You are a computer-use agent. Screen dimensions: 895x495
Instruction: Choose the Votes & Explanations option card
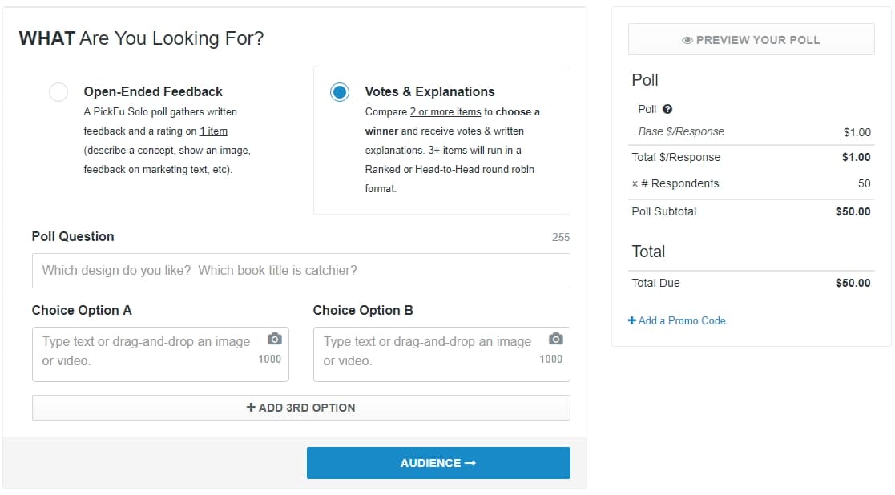(x=441, y=139)
